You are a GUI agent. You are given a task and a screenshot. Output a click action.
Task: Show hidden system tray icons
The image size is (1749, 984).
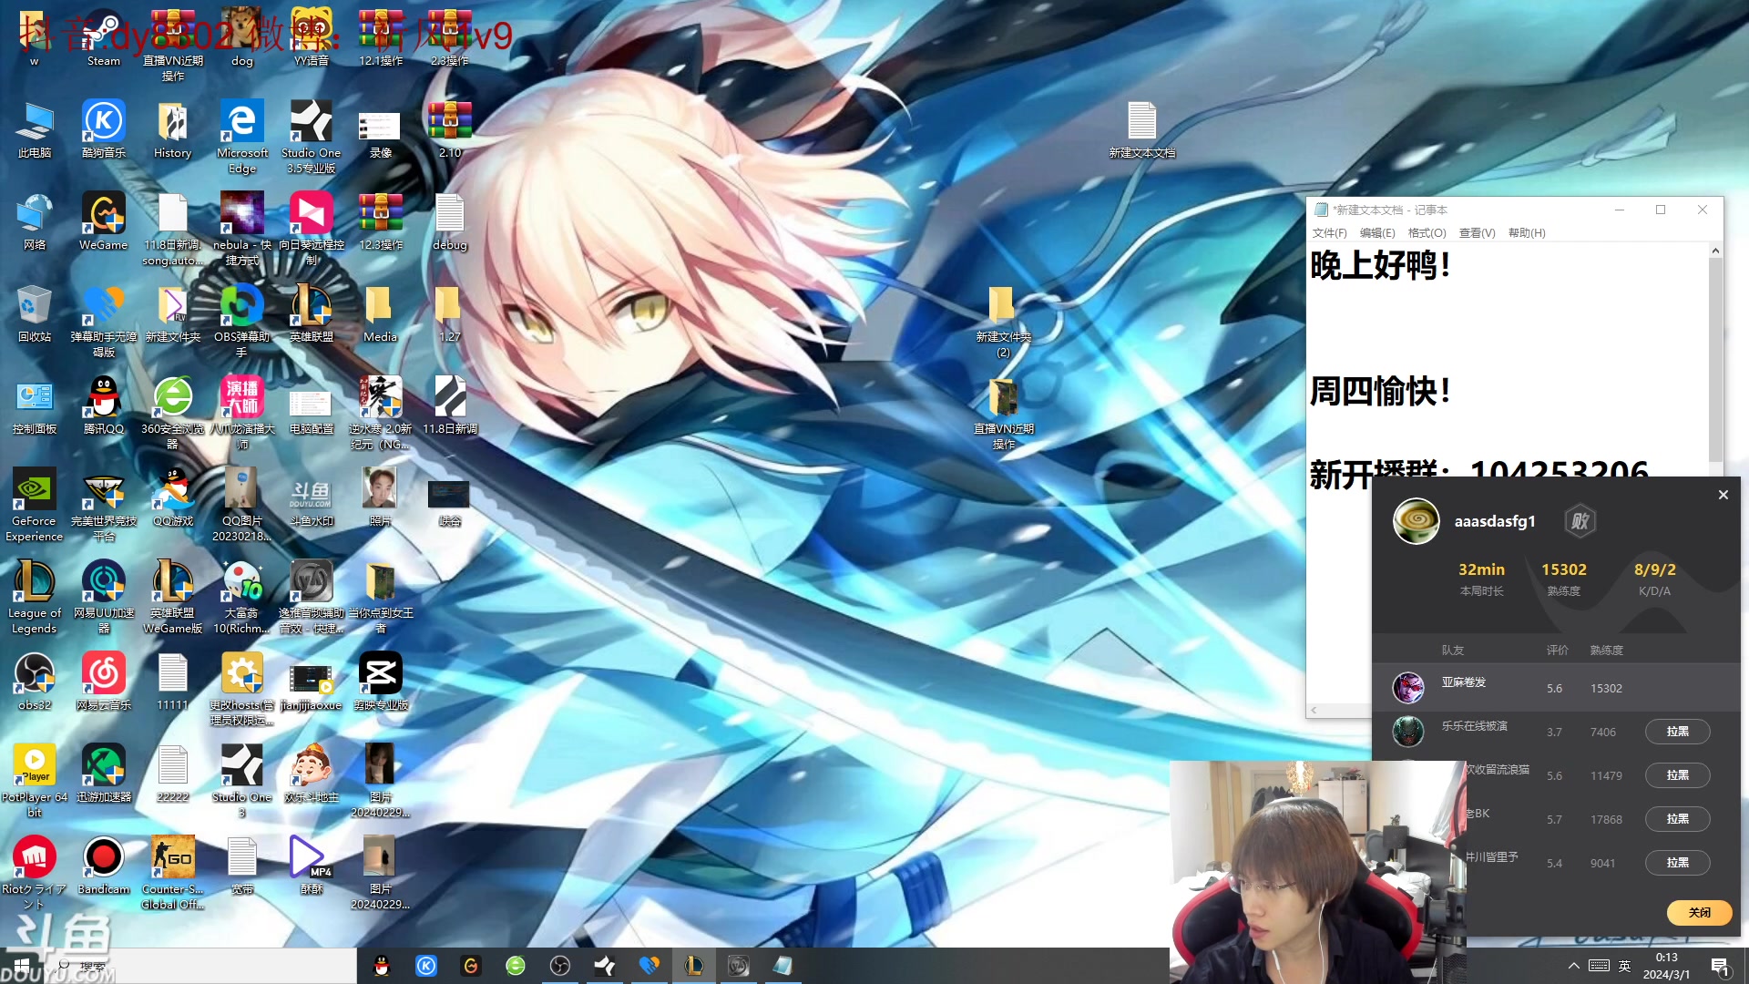coord(1573,966)
